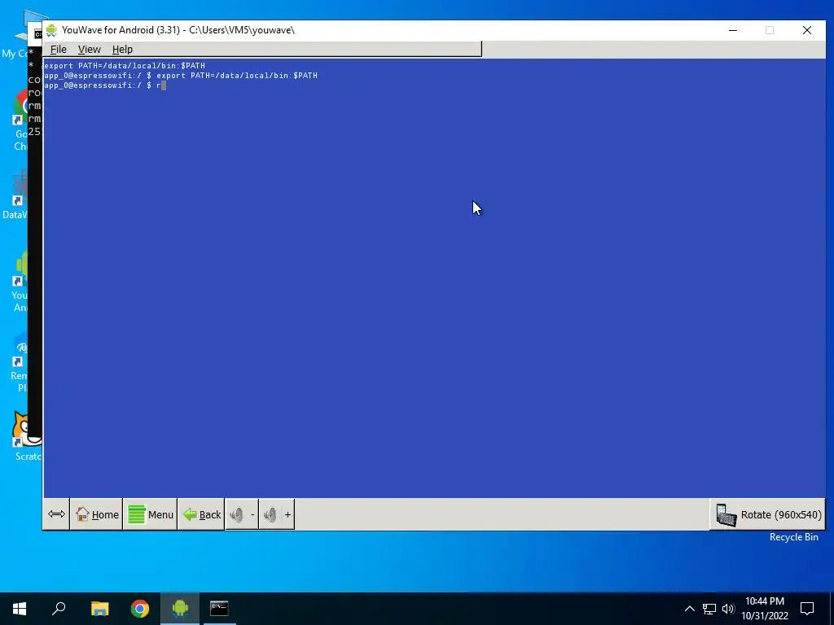Open network status tray icon
This screenshot has height=625, width=834.
(709, 609)
